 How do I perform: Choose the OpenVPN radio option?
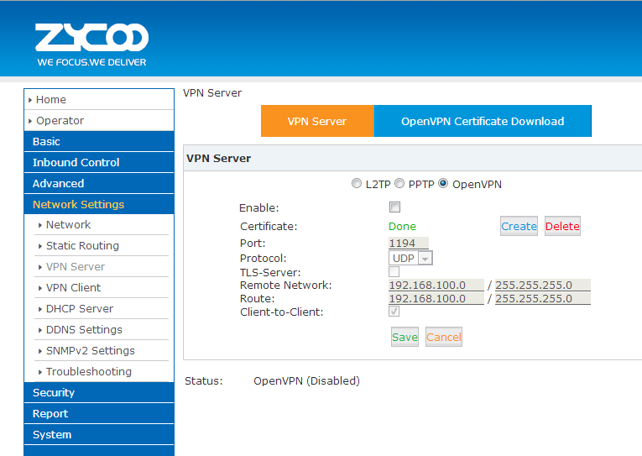(x=444, y=184)
